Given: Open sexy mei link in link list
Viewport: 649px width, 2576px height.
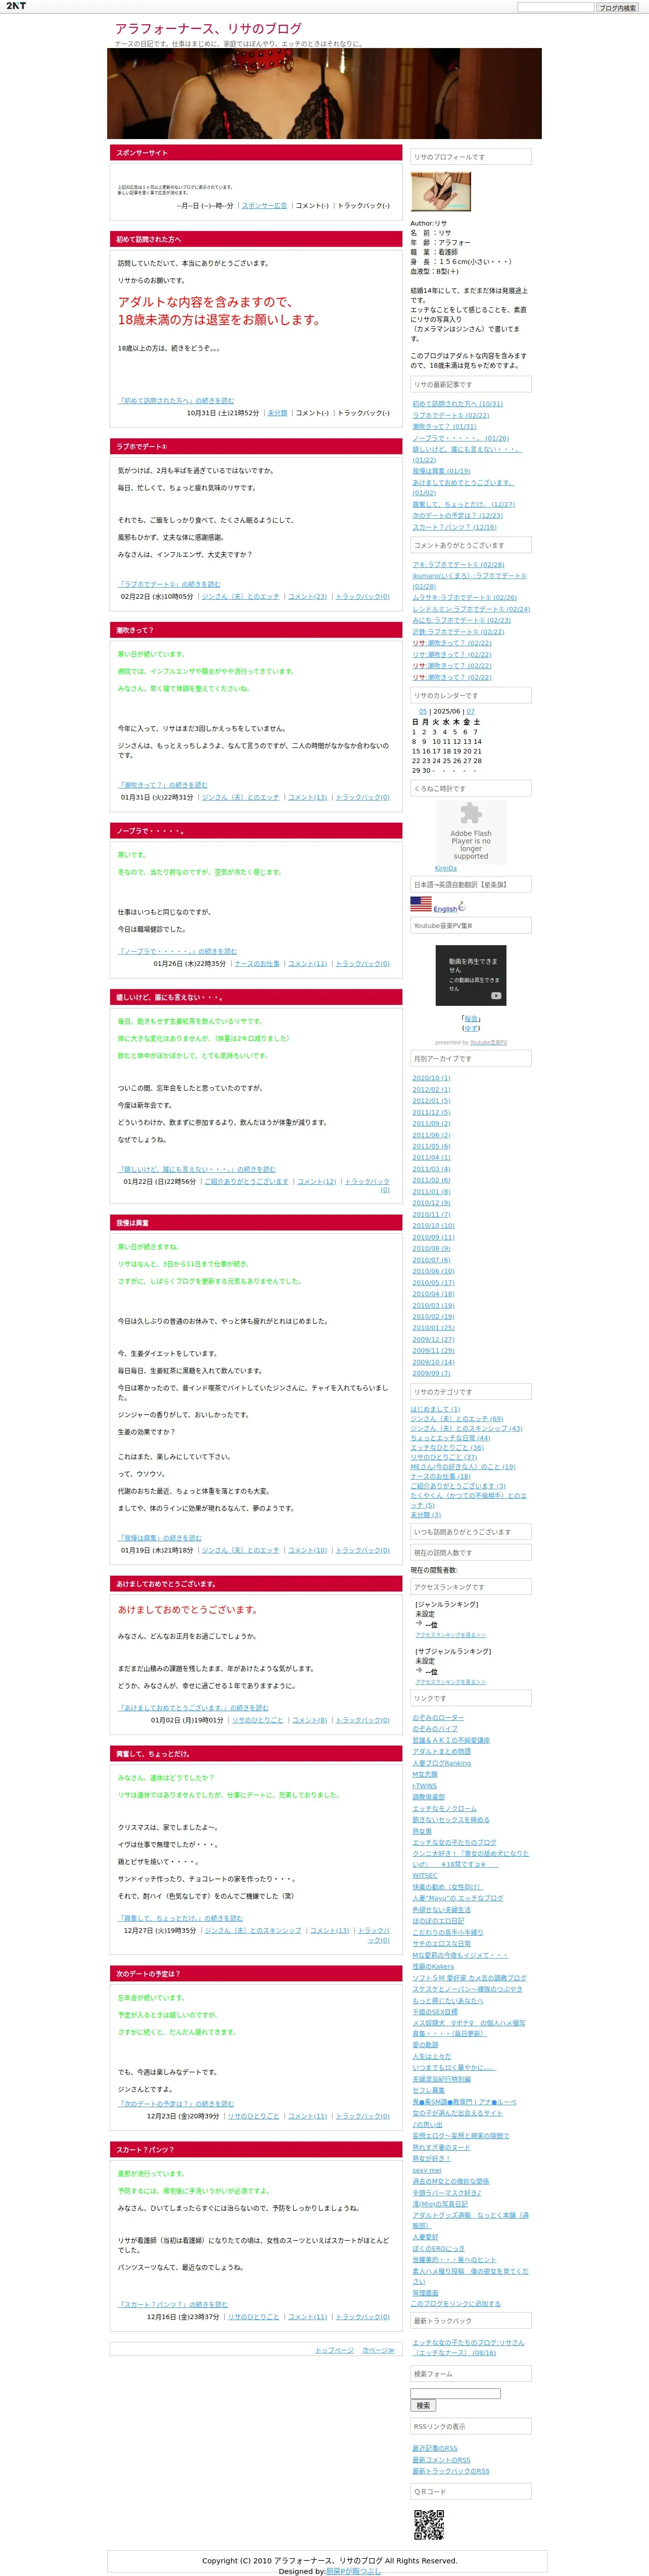Looking at the screenshot, I should (427, 2170).
